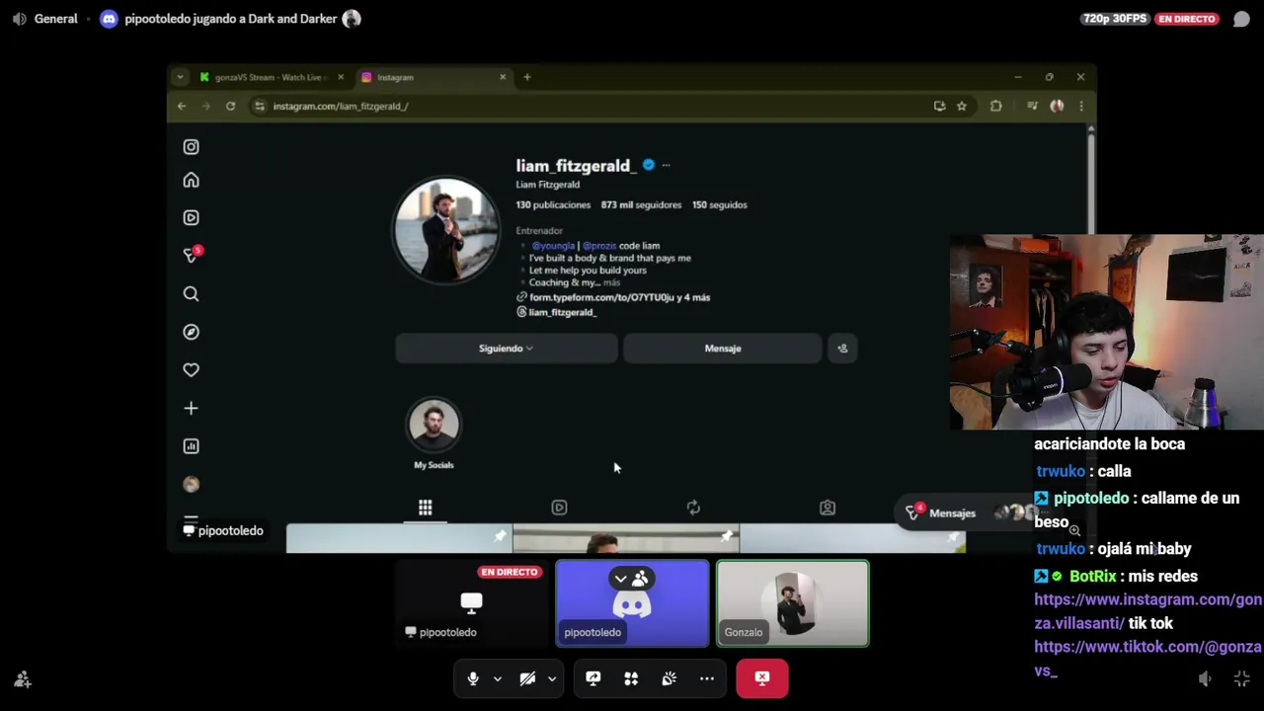Collapse participants with the chevron over pipootoledo tile

[x=620, y=579]
